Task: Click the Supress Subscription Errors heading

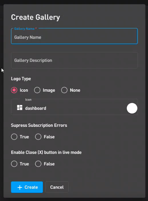Action: 39,125
